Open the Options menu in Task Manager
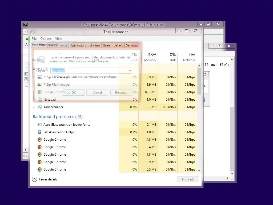 point(46,39)
